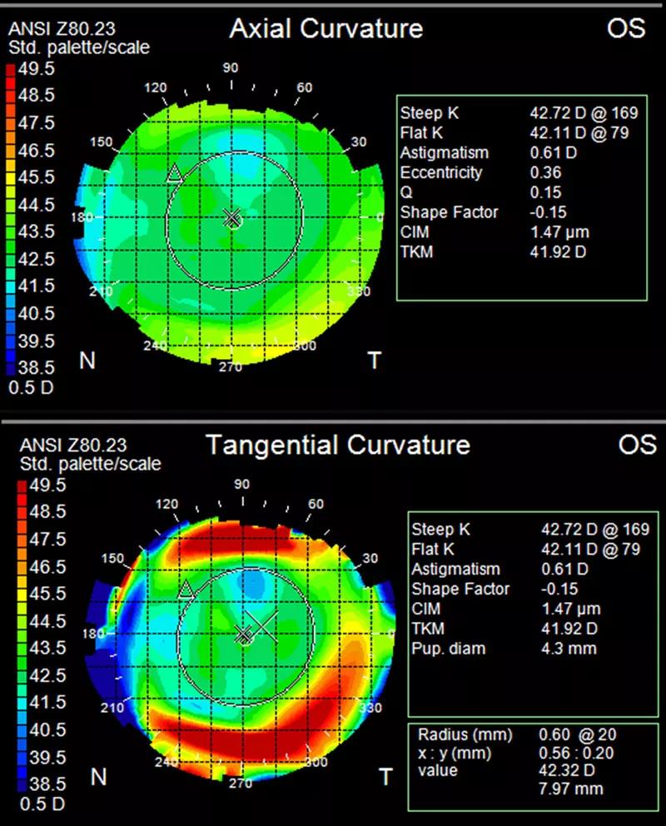This screenshot has width=666, height=826.
Task: Select the 45.5 yellow swatch in axial scale
Action: 11,177
